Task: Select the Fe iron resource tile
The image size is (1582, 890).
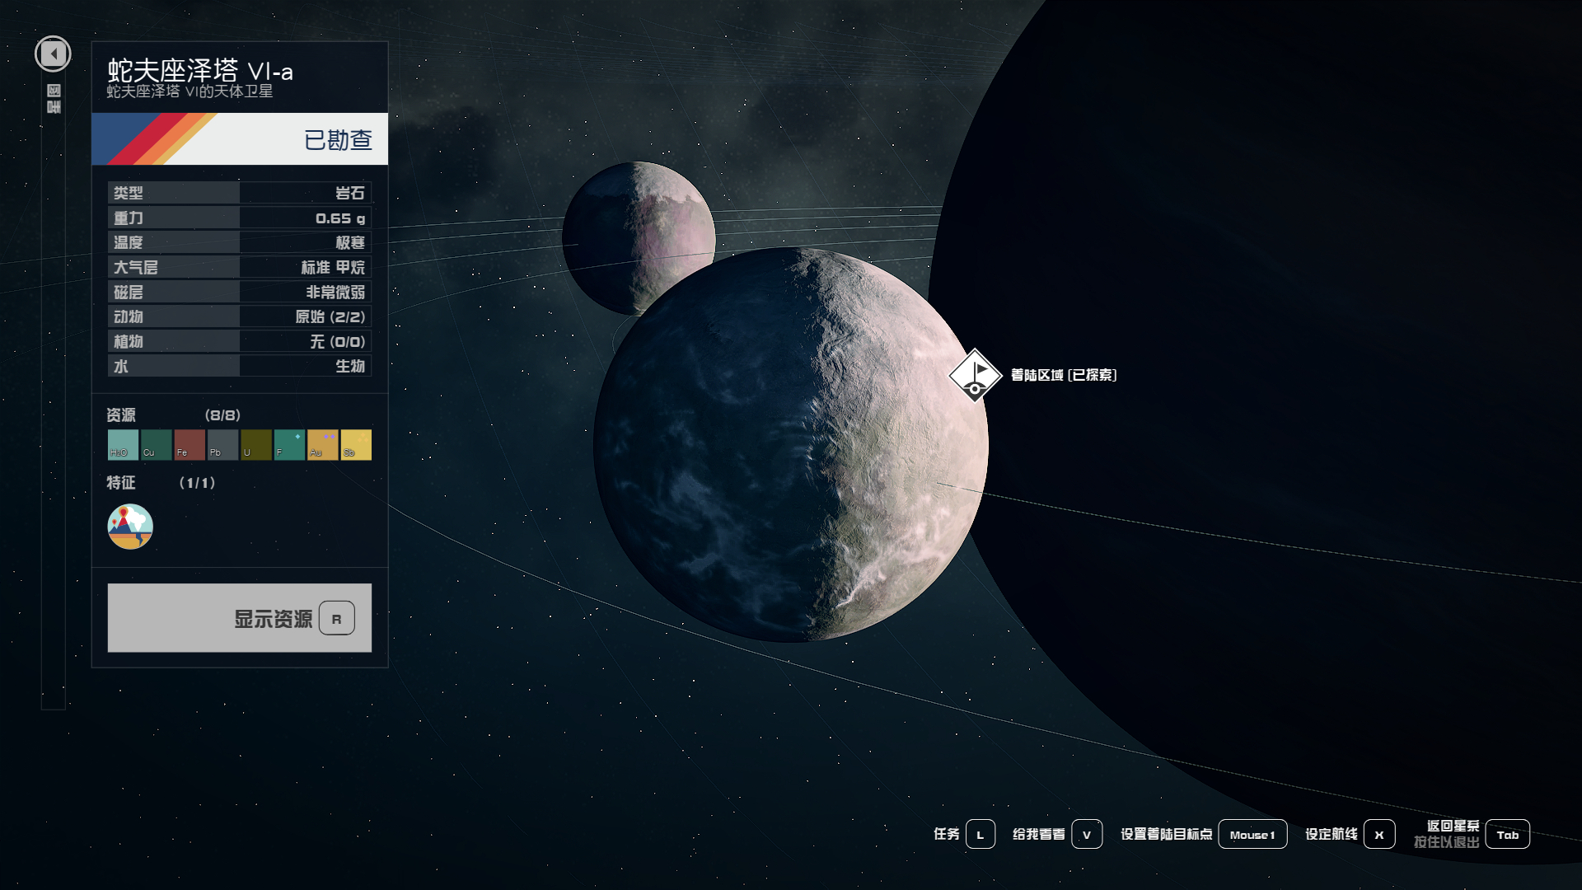Action: coord(190,445)
